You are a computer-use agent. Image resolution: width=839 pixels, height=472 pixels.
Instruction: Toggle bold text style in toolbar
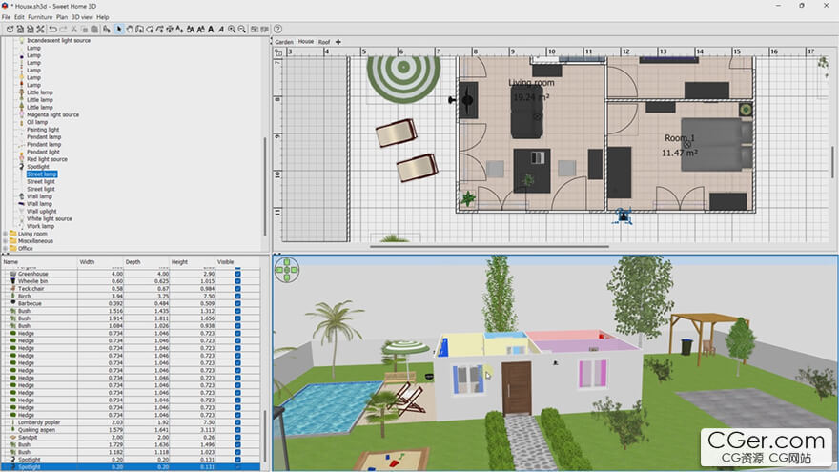point(211,29)
